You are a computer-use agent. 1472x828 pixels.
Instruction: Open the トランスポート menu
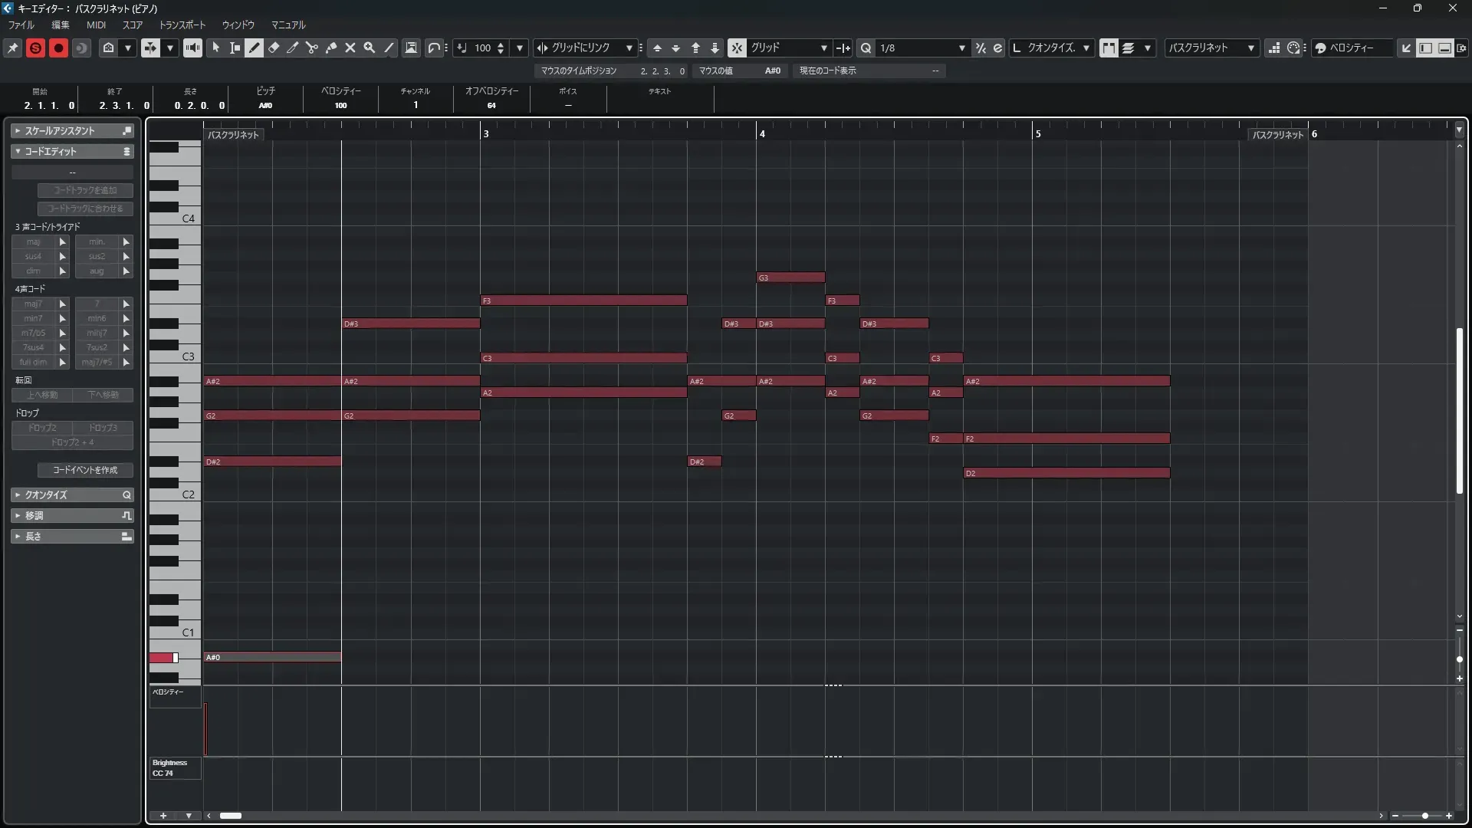(182, 25)
